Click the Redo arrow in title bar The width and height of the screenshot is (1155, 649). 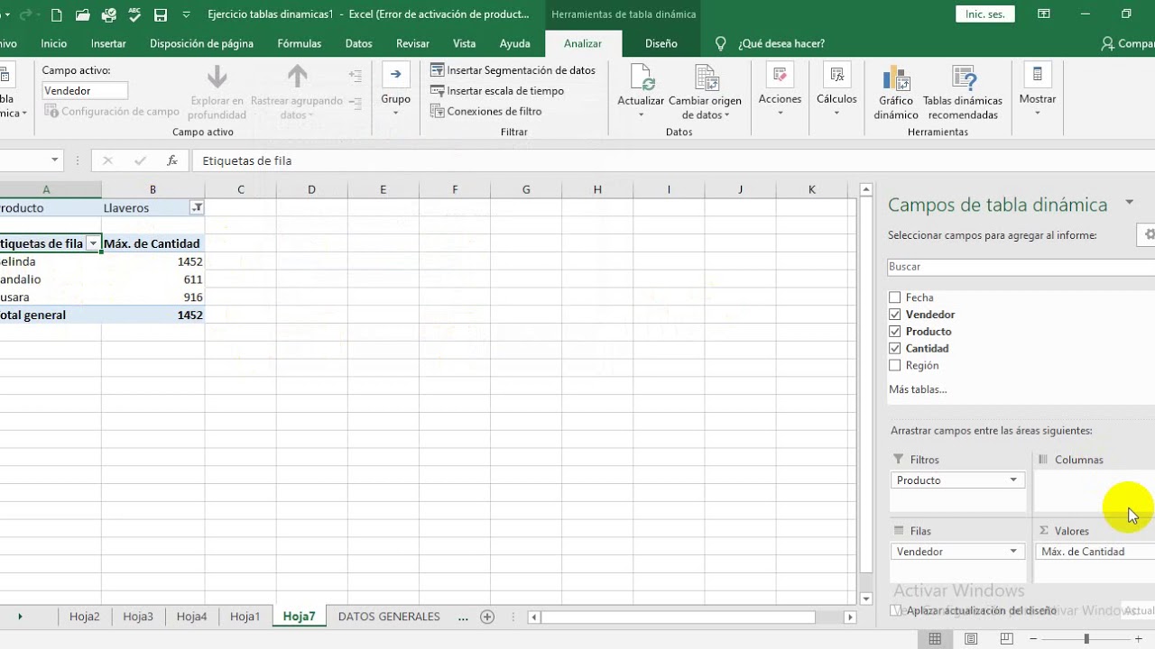tap(25, 14)
